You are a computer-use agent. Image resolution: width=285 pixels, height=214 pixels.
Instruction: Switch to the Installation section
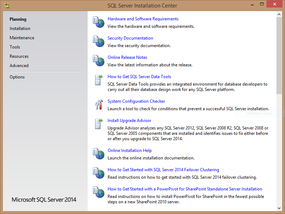pyautogui.click(x=20, y=29)
